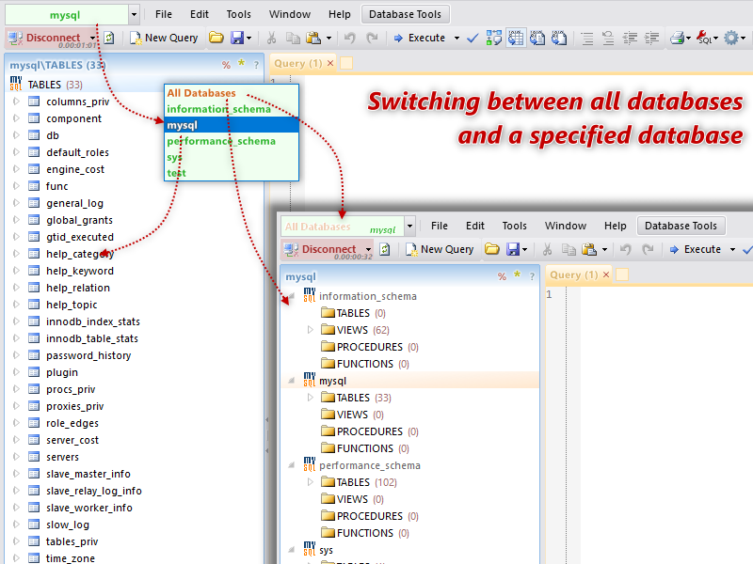Select the Query (1) tab in the lower window

coord(573,274)
